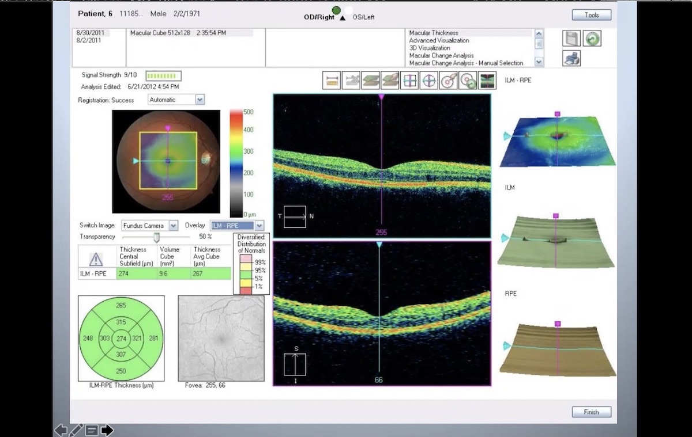
Task: Select the caliper measurement tool
Action: [x=332, y=80]
